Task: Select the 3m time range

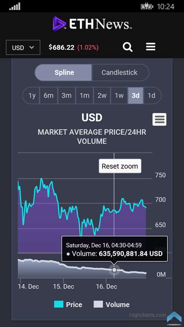Action: pos(67,96)
